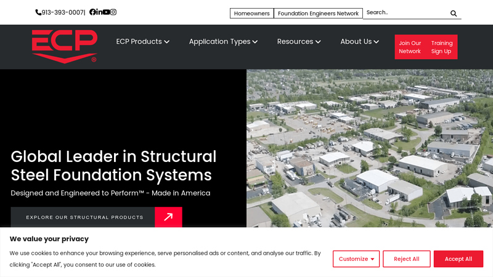Click the Join Our Network button
Image resolution: width=493 pixels, height=277 pixels.
[x=410, y=47]
